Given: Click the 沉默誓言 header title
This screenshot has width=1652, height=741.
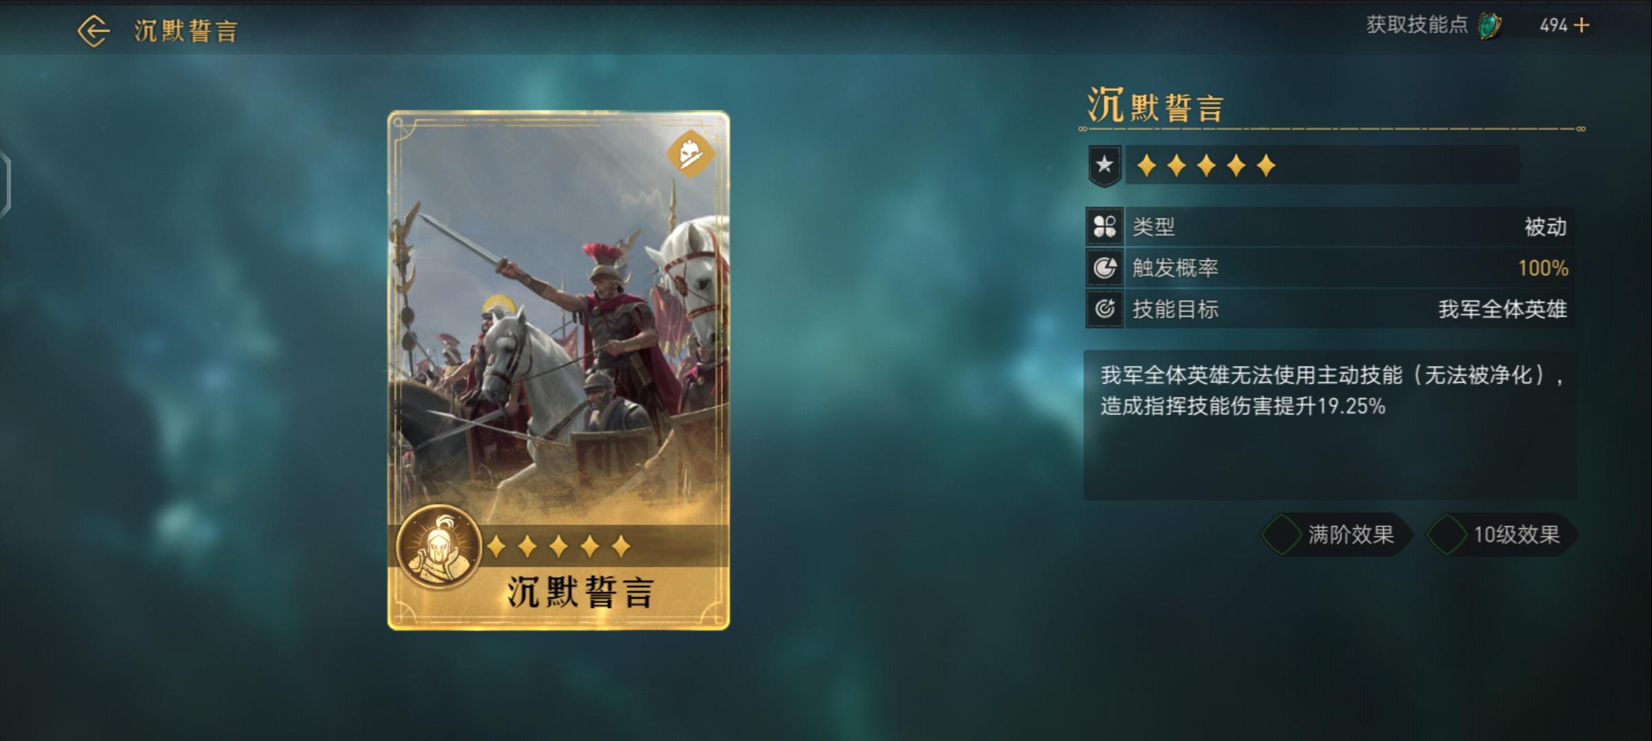Looking at the screenshot, I should tap(185, 31).
